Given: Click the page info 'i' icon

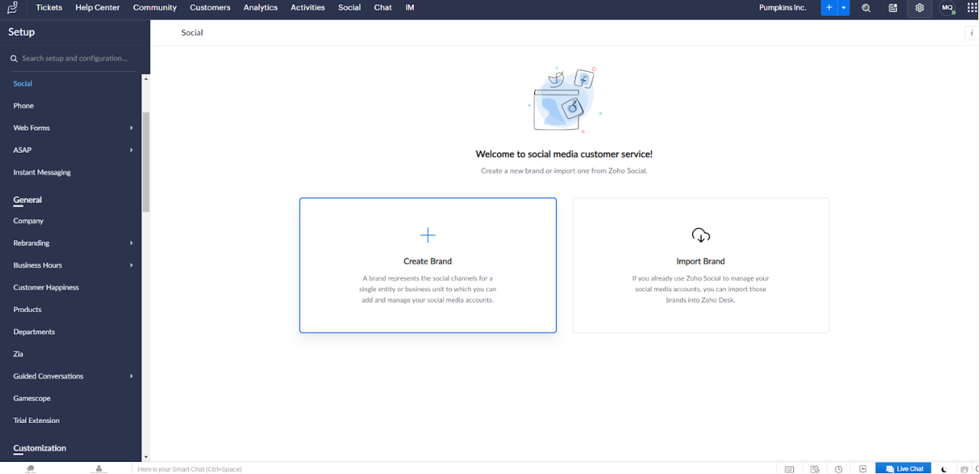Looking at the screenshot, I should click(x=972, y=33).
